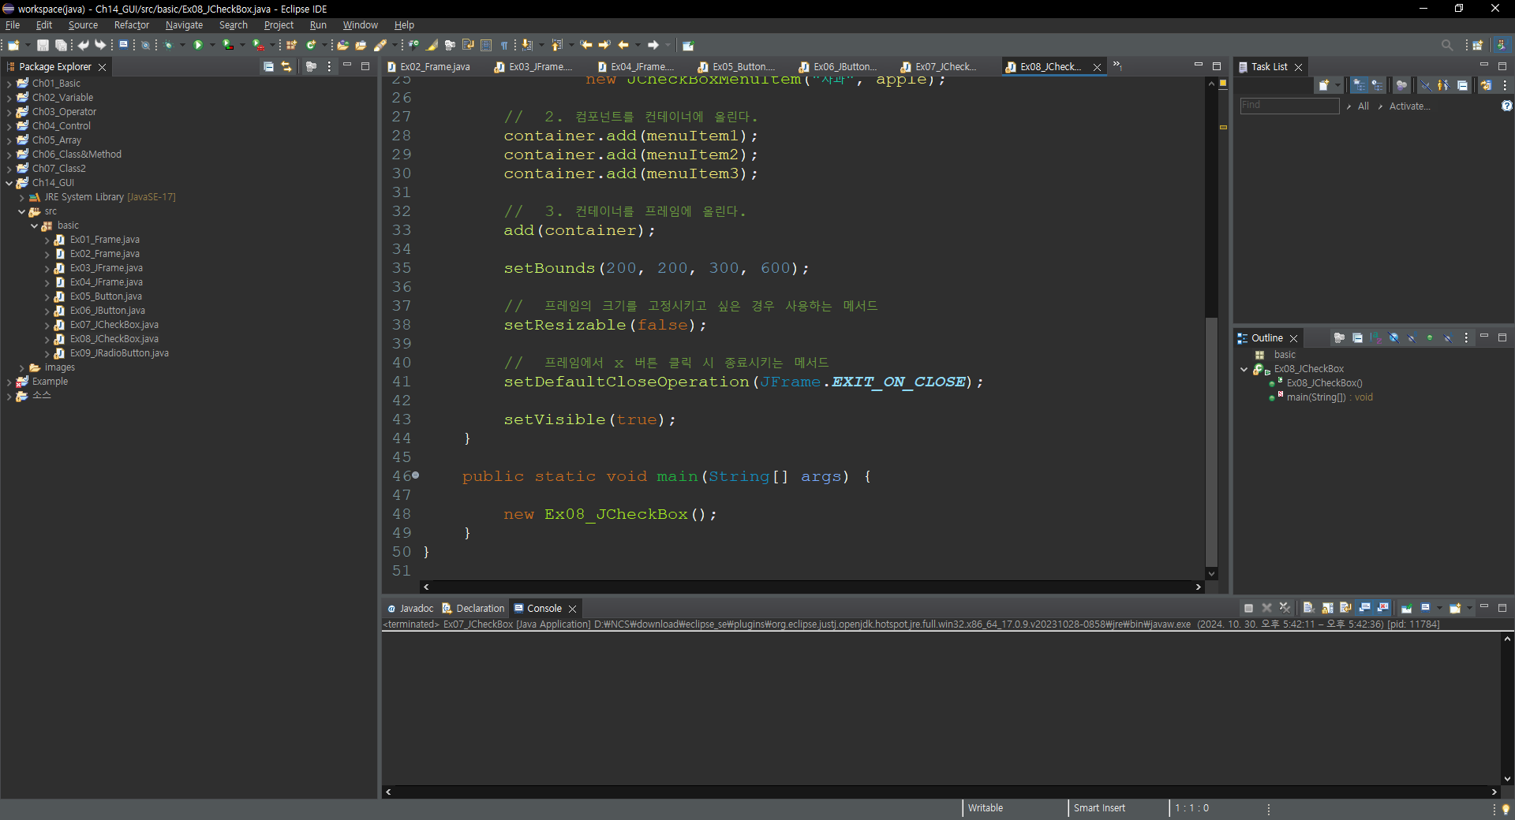Click the Task List help icon
This screenshot has width=1515, height=820.
(x=1506, y=106)
